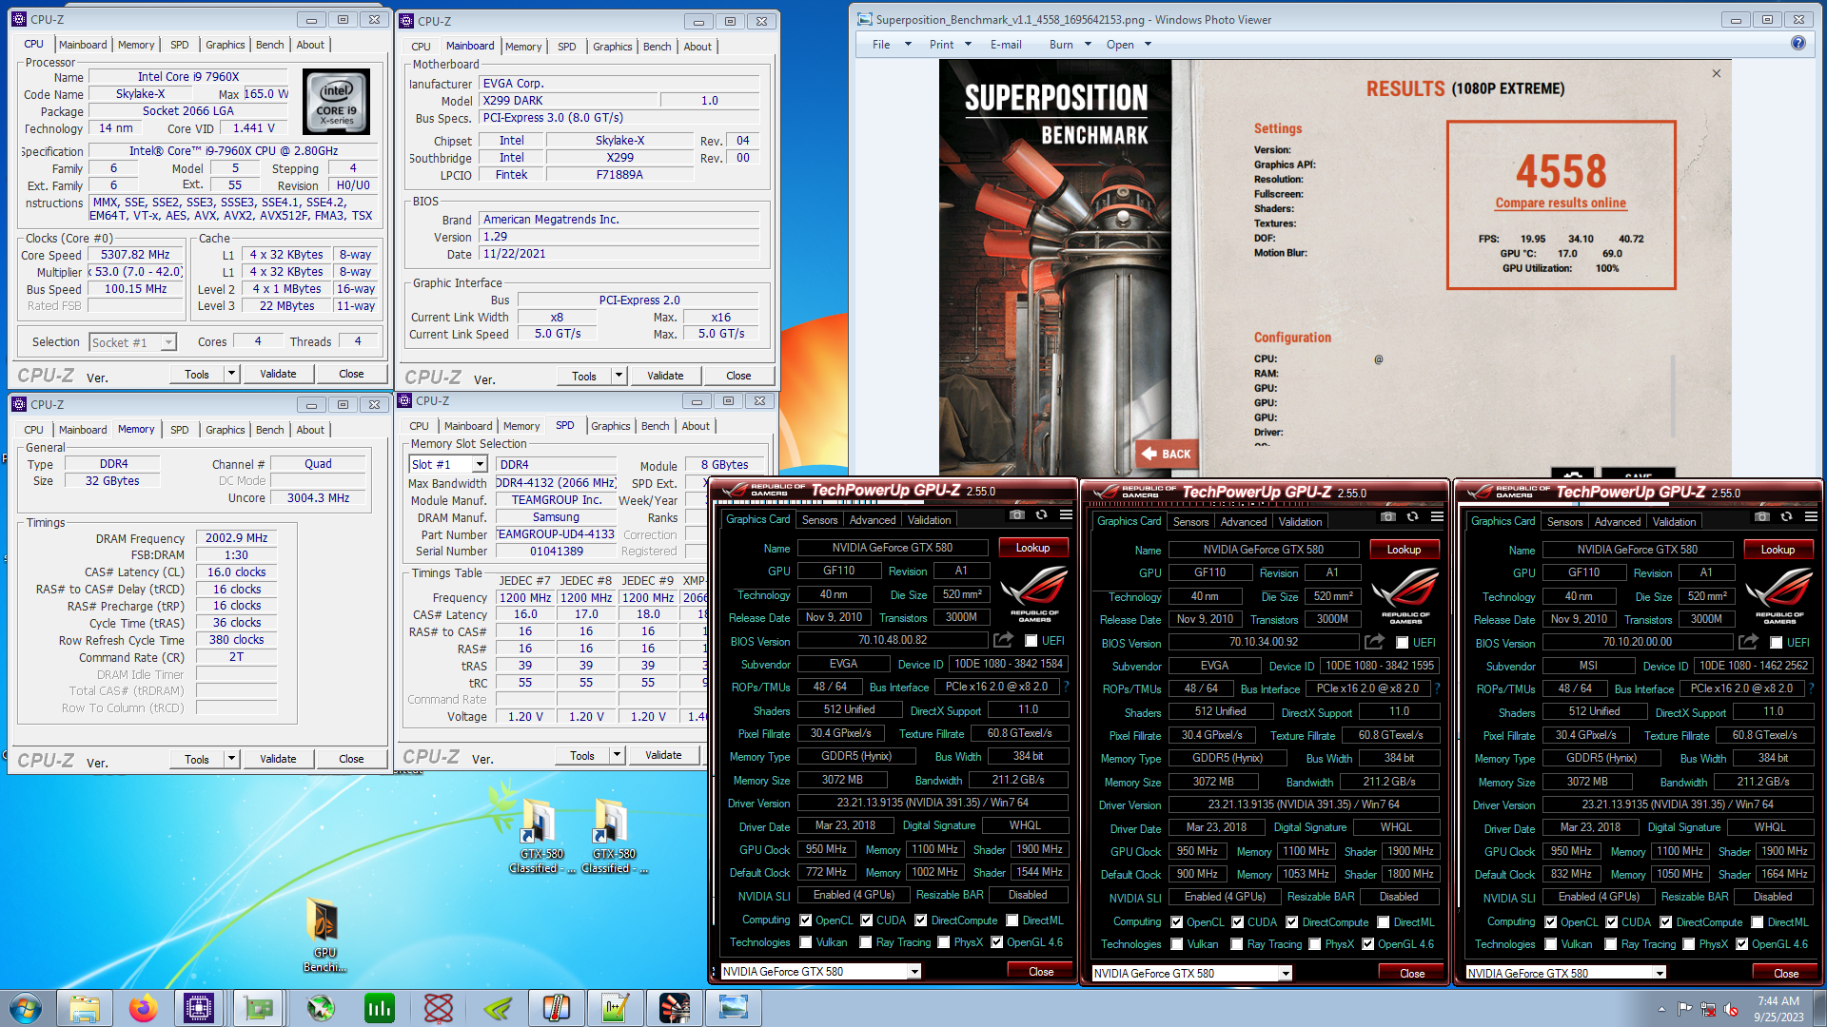Click Validate in the CPU-Z Mainboard window

665,376
